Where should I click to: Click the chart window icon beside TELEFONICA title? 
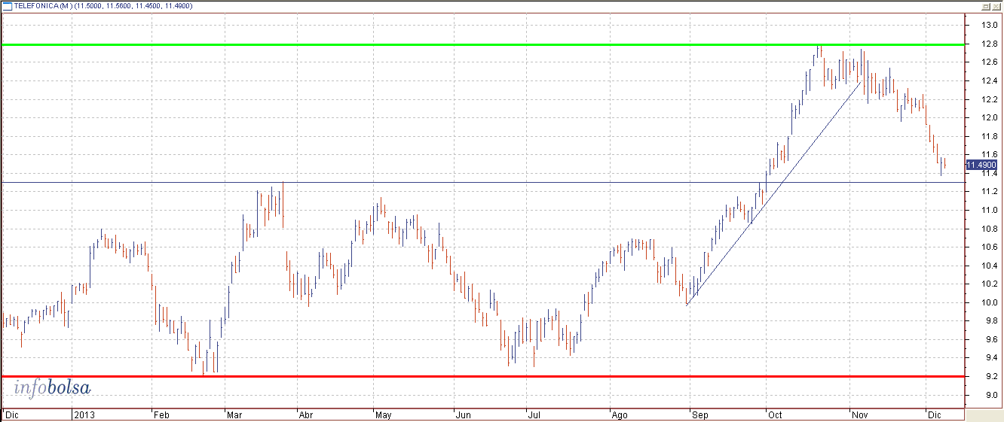[x=6, y=5]
